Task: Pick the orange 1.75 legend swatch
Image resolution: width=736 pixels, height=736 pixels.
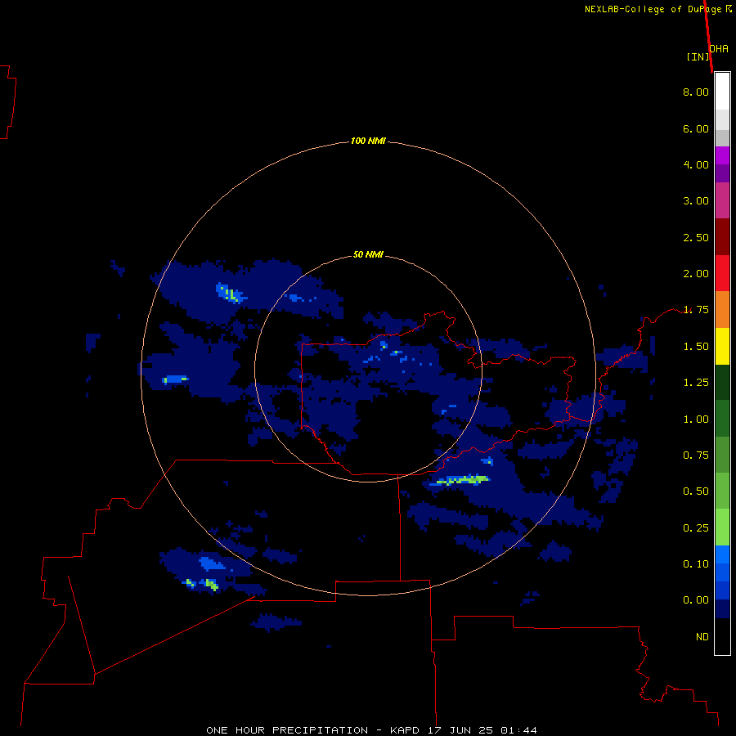Action: pos(722,310)
